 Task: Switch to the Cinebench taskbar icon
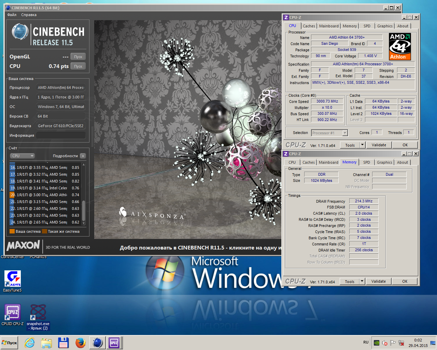pyautogui.click(x=98, y=342)
